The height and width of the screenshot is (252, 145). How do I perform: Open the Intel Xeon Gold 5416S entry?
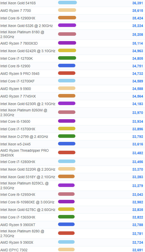[x=18, y=3]
